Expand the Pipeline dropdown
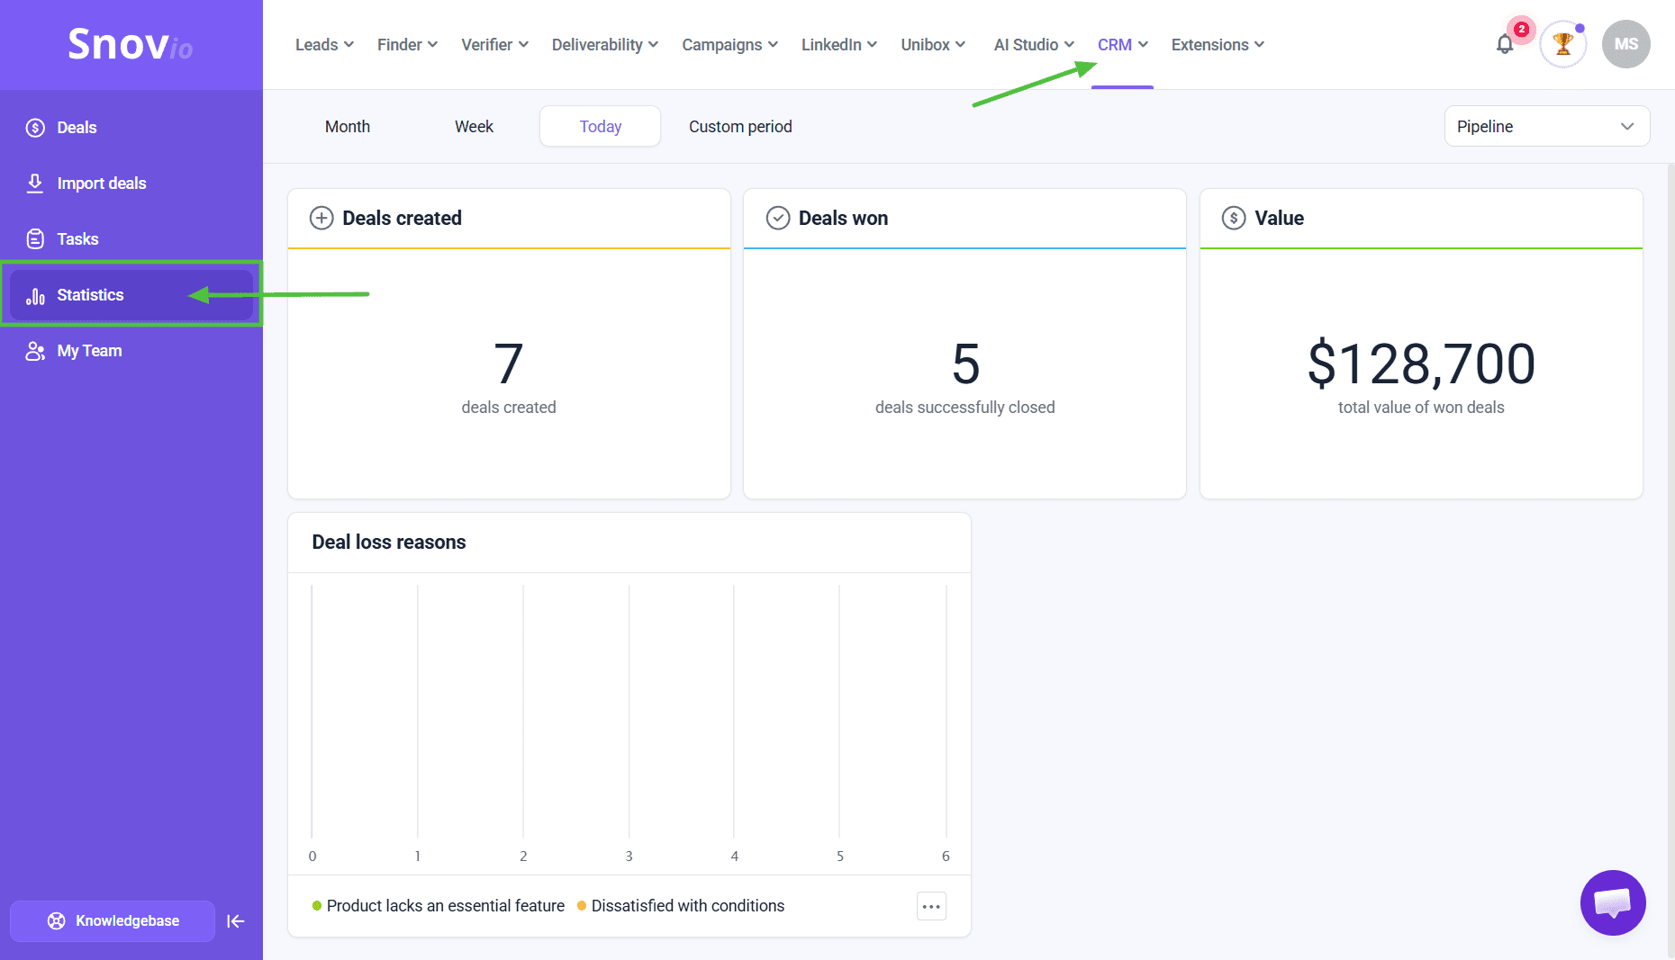Screen dimensions: 1675x960 click(1546, 127)
